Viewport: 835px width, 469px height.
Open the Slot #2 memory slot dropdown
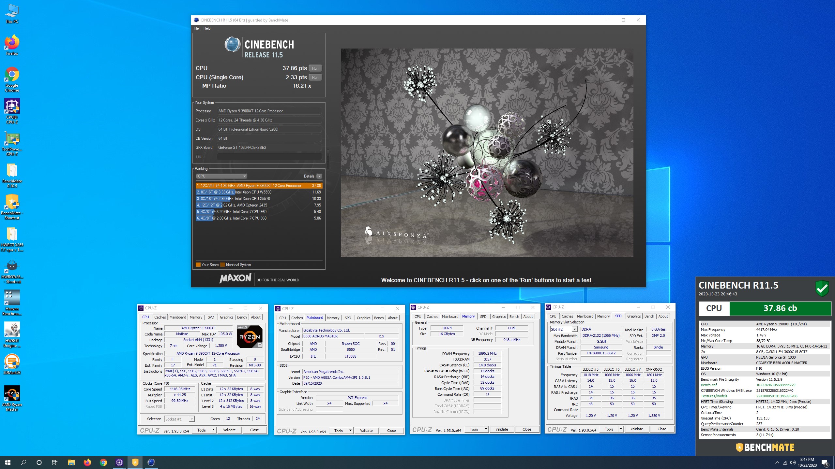click(x=564, y=329)
